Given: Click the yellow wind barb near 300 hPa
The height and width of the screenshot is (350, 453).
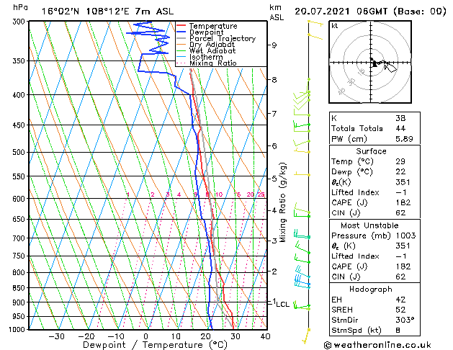Looking at the screenshot, I should tap(315, 23).
